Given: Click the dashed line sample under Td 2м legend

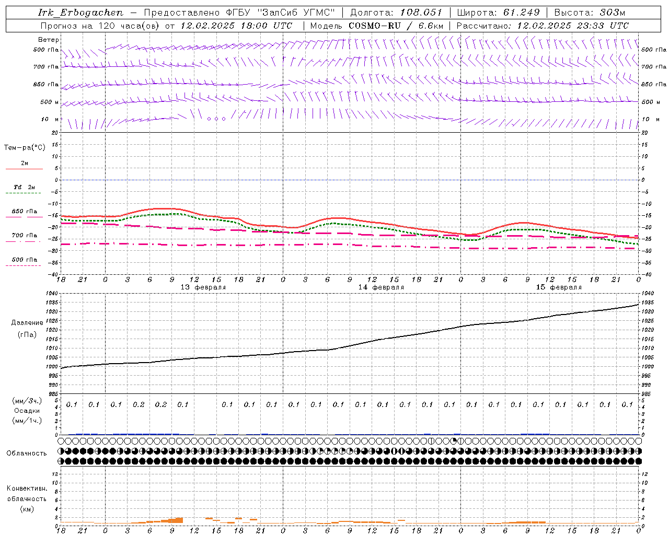Looking at the screenshot, I should [x=23, y=193].
